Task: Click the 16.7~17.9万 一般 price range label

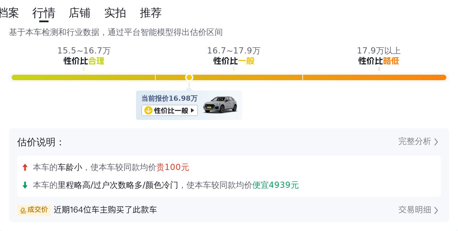Action: (x=234, y=56)
